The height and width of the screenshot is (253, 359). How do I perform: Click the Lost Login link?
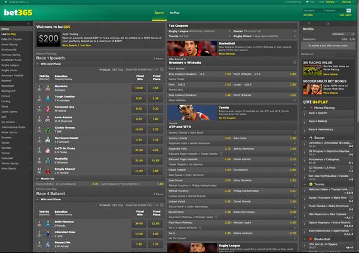pos(345,15)
